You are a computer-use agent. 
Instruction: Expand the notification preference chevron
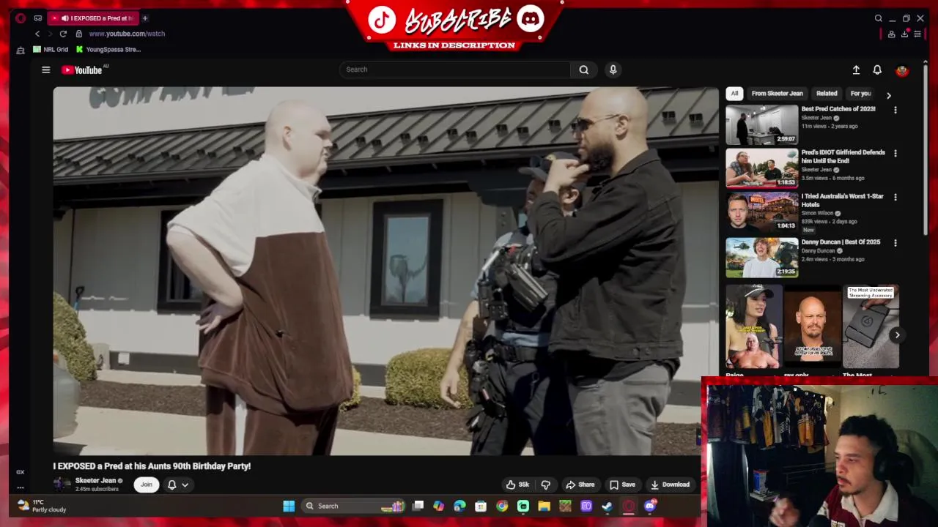click(185, 485)
